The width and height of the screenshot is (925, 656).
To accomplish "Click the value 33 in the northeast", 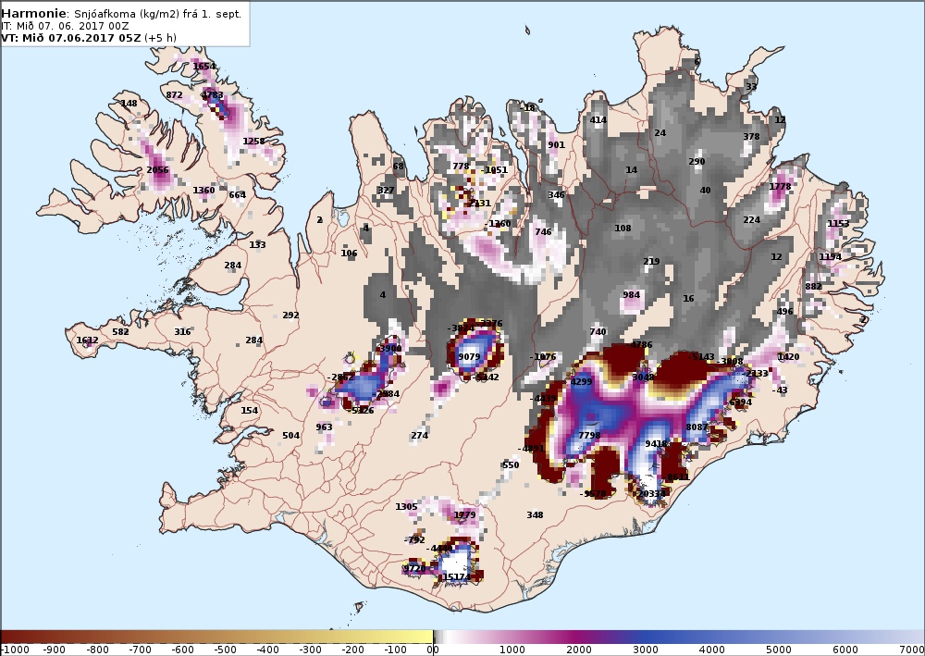I will [x=751, y=86].
